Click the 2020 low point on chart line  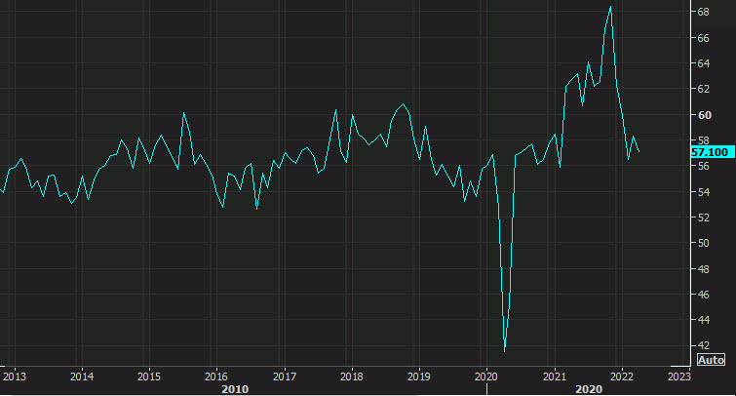click(x=505, y=350)
